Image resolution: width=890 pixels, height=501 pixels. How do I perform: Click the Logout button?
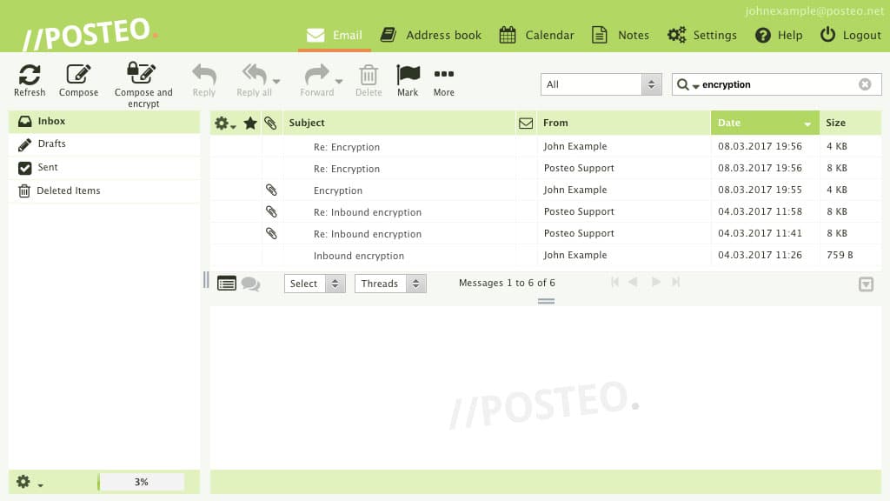[850, 35]
